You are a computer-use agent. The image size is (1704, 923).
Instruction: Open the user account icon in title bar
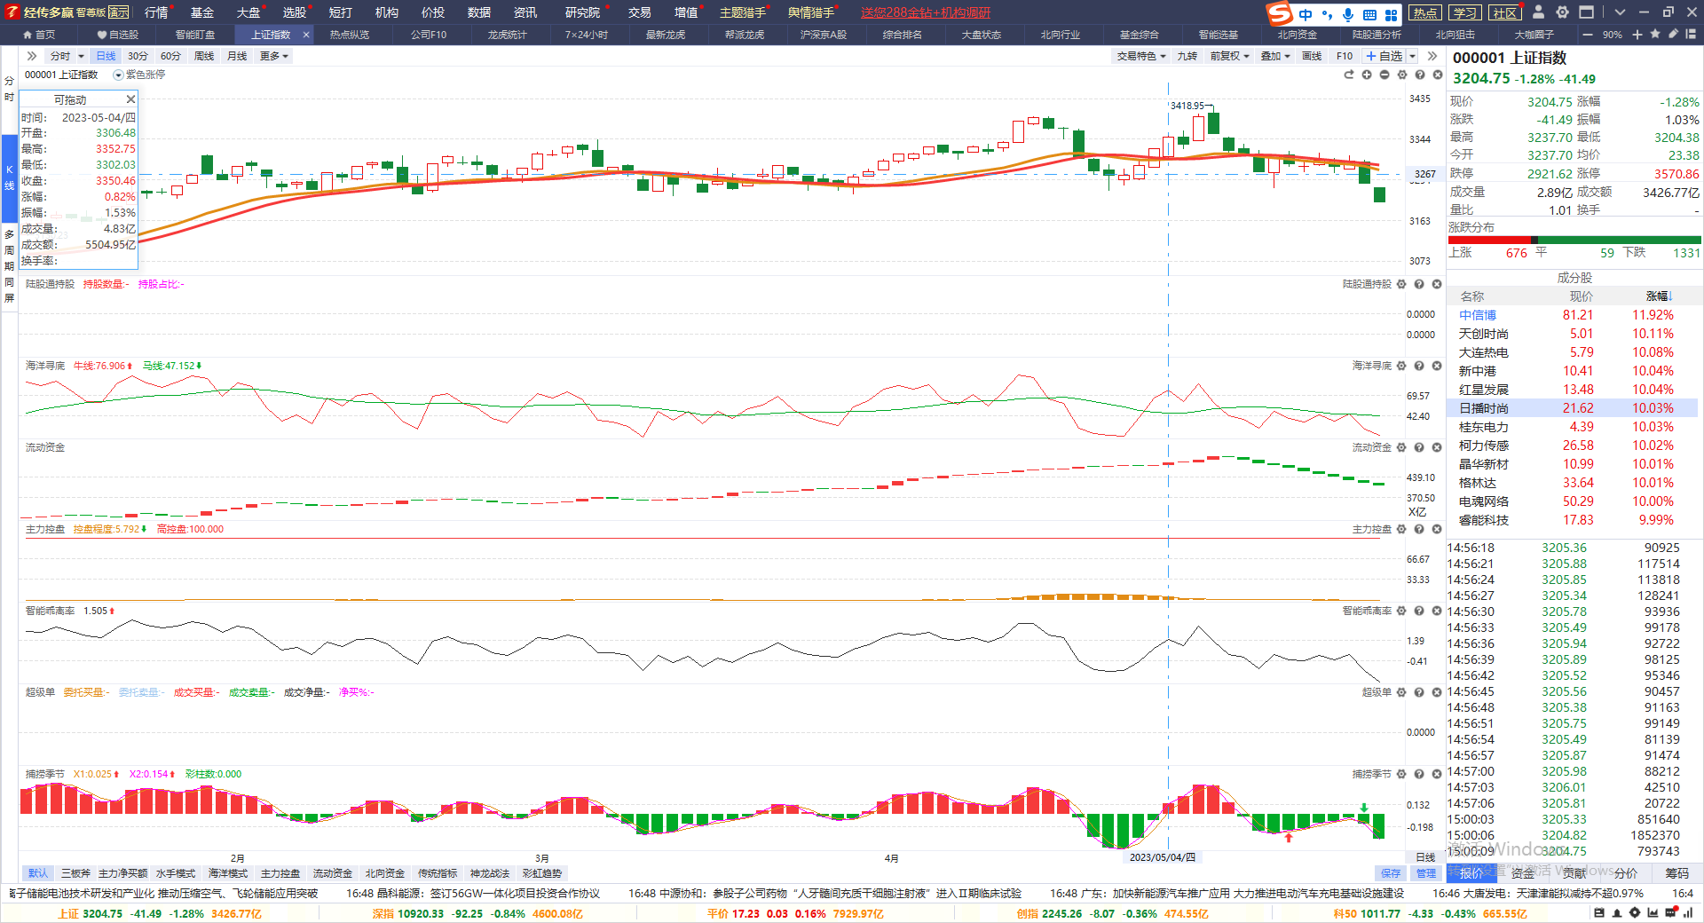(x=1538, y=12)
